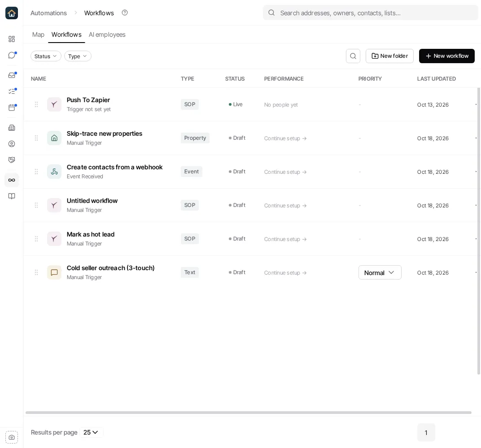Continue setup for Mark as hot lead
The width and height of the screenshot is (481, 448).
tap(285, 239)
